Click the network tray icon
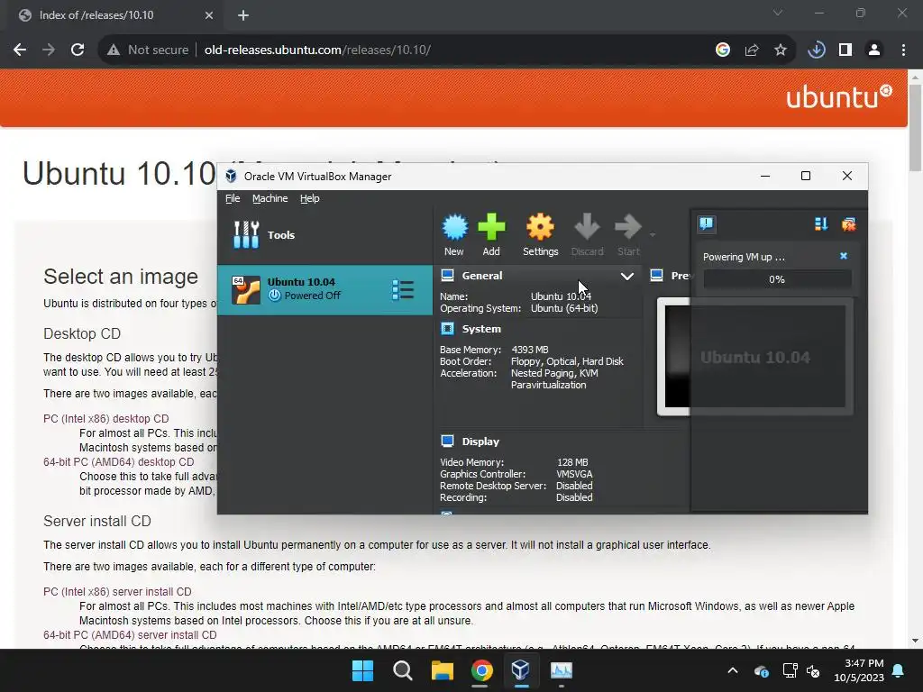 click(x=790, y=670)
